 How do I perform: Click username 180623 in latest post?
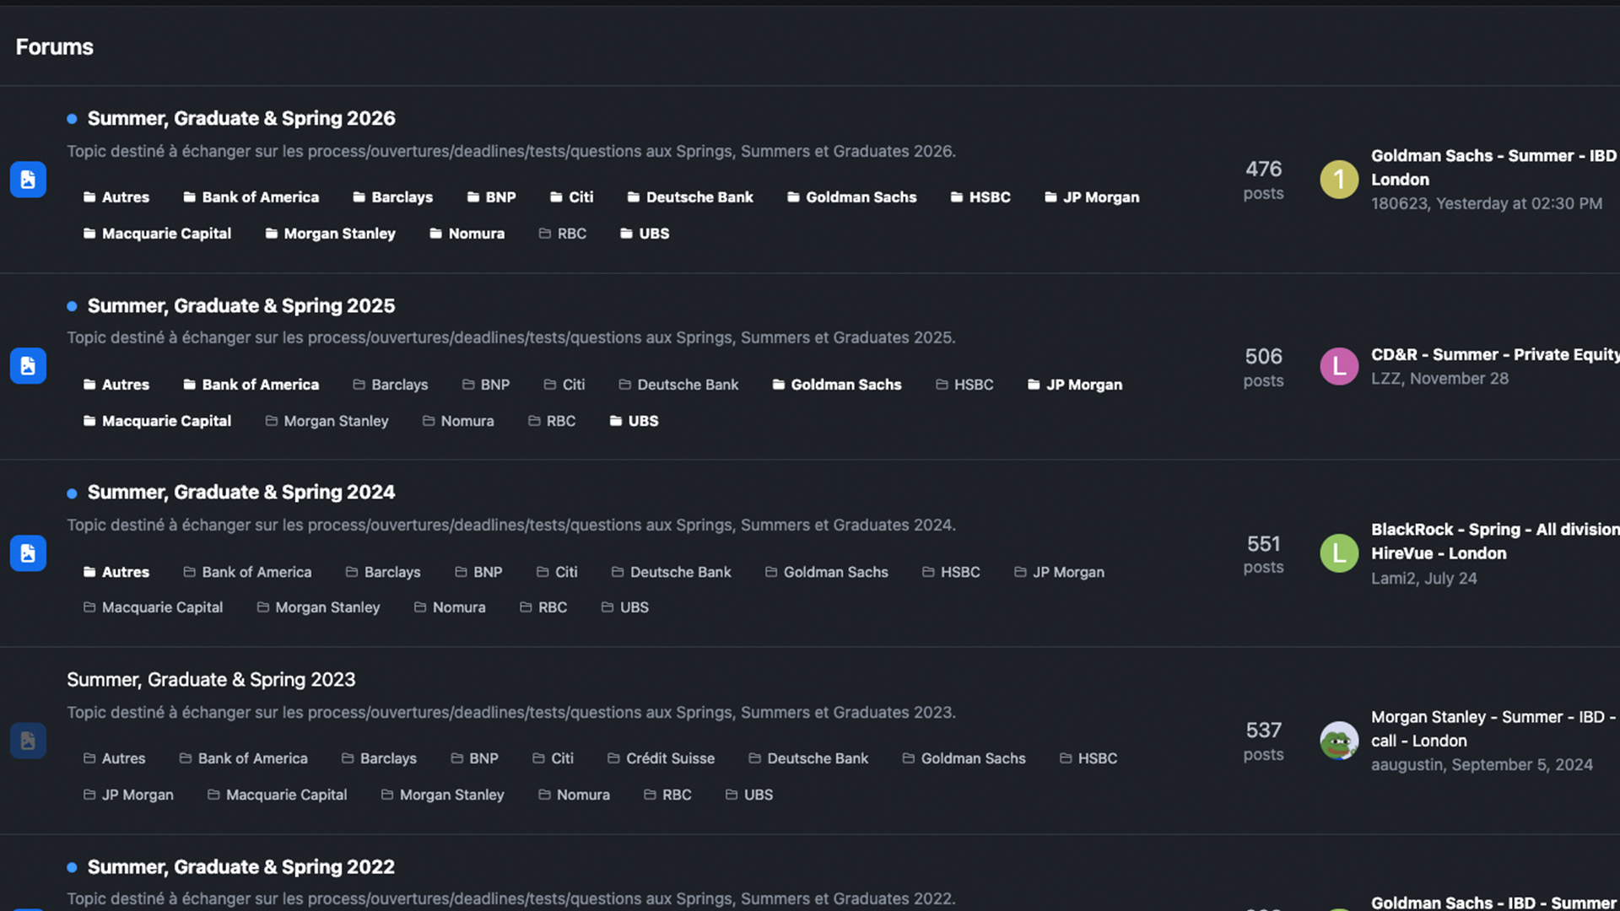click(x=1399, y=204)
